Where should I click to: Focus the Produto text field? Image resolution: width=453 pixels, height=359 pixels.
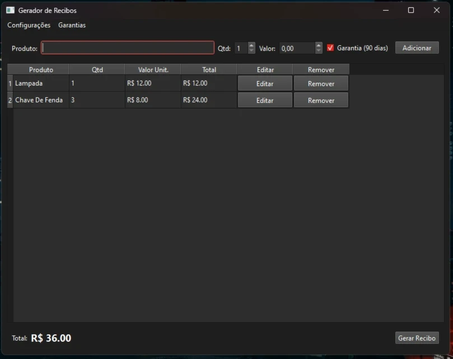click(128, 48)
